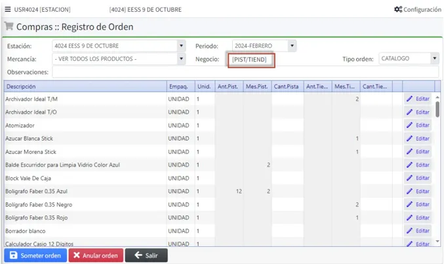Select the Azucar Blanca Stick description

coord(29,139)
